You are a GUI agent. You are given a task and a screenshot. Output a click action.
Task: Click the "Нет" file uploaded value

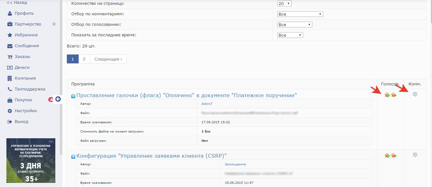click(x=205, y=140)
